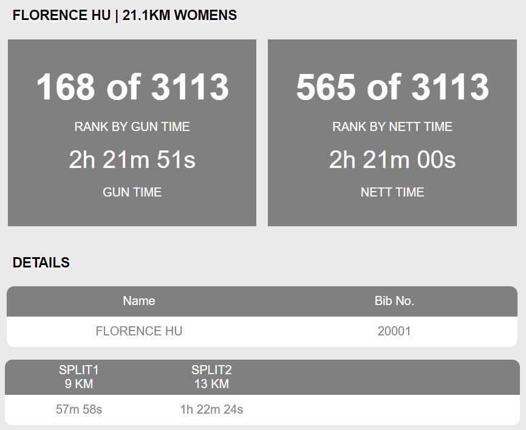
Task: Click the nett time result card
Action: [392, 133]
